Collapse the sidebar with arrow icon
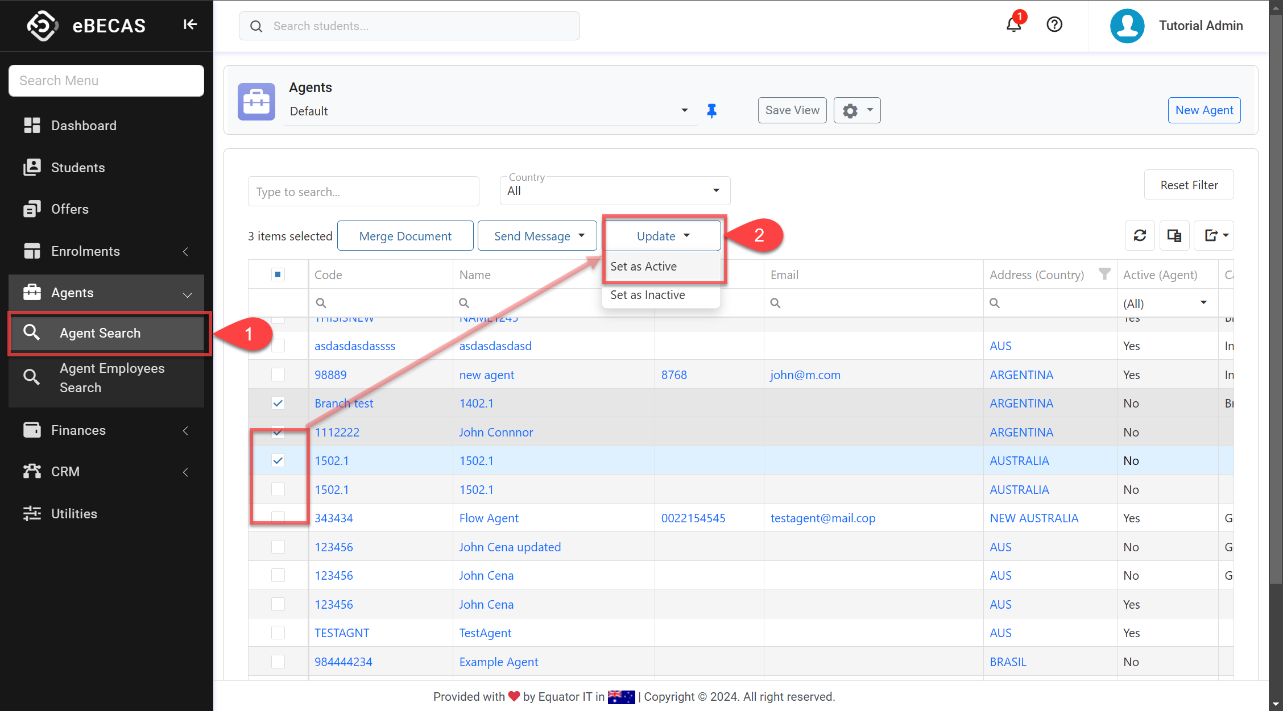Screen dimensions: 1283x711 click(x=190, y=24)
